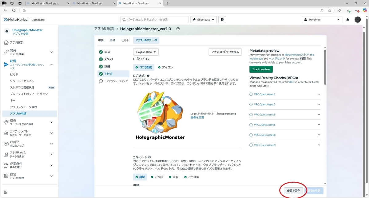Click the browser favorites star icon
Image resolution: width=369 pixels, height=198 pixels.
[x=330, y=10]
